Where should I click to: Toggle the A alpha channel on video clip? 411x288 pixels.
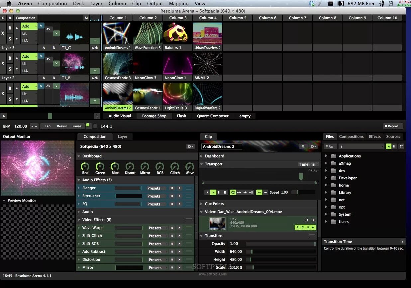313,227
